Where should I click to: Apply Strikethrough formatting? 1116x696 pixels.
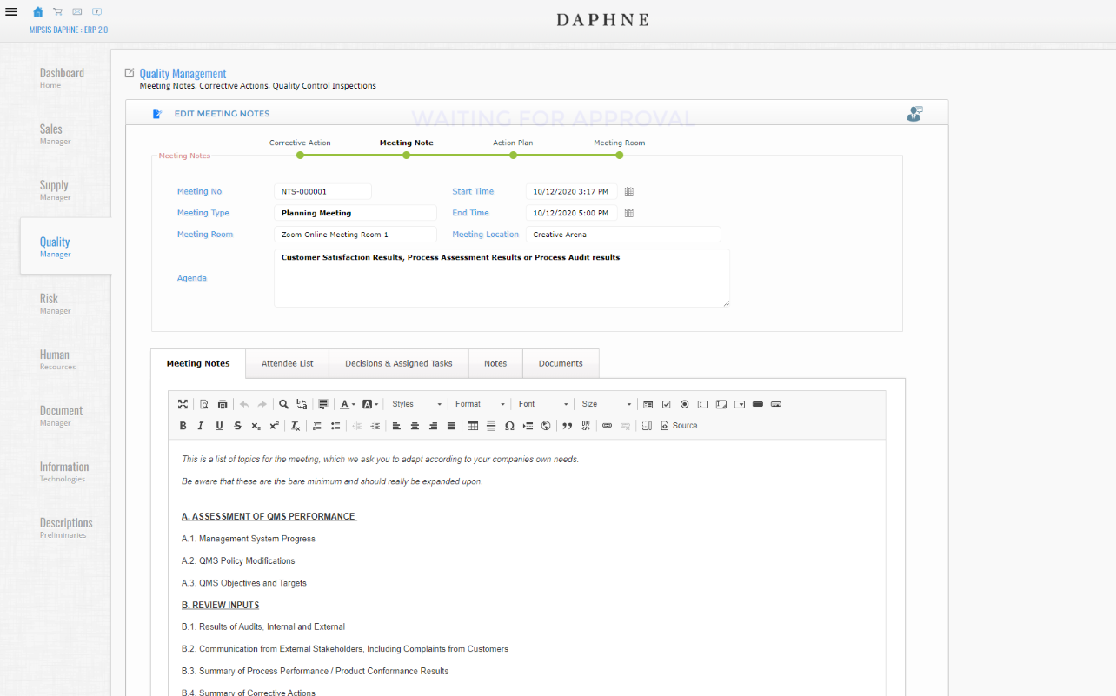[237, 426]
